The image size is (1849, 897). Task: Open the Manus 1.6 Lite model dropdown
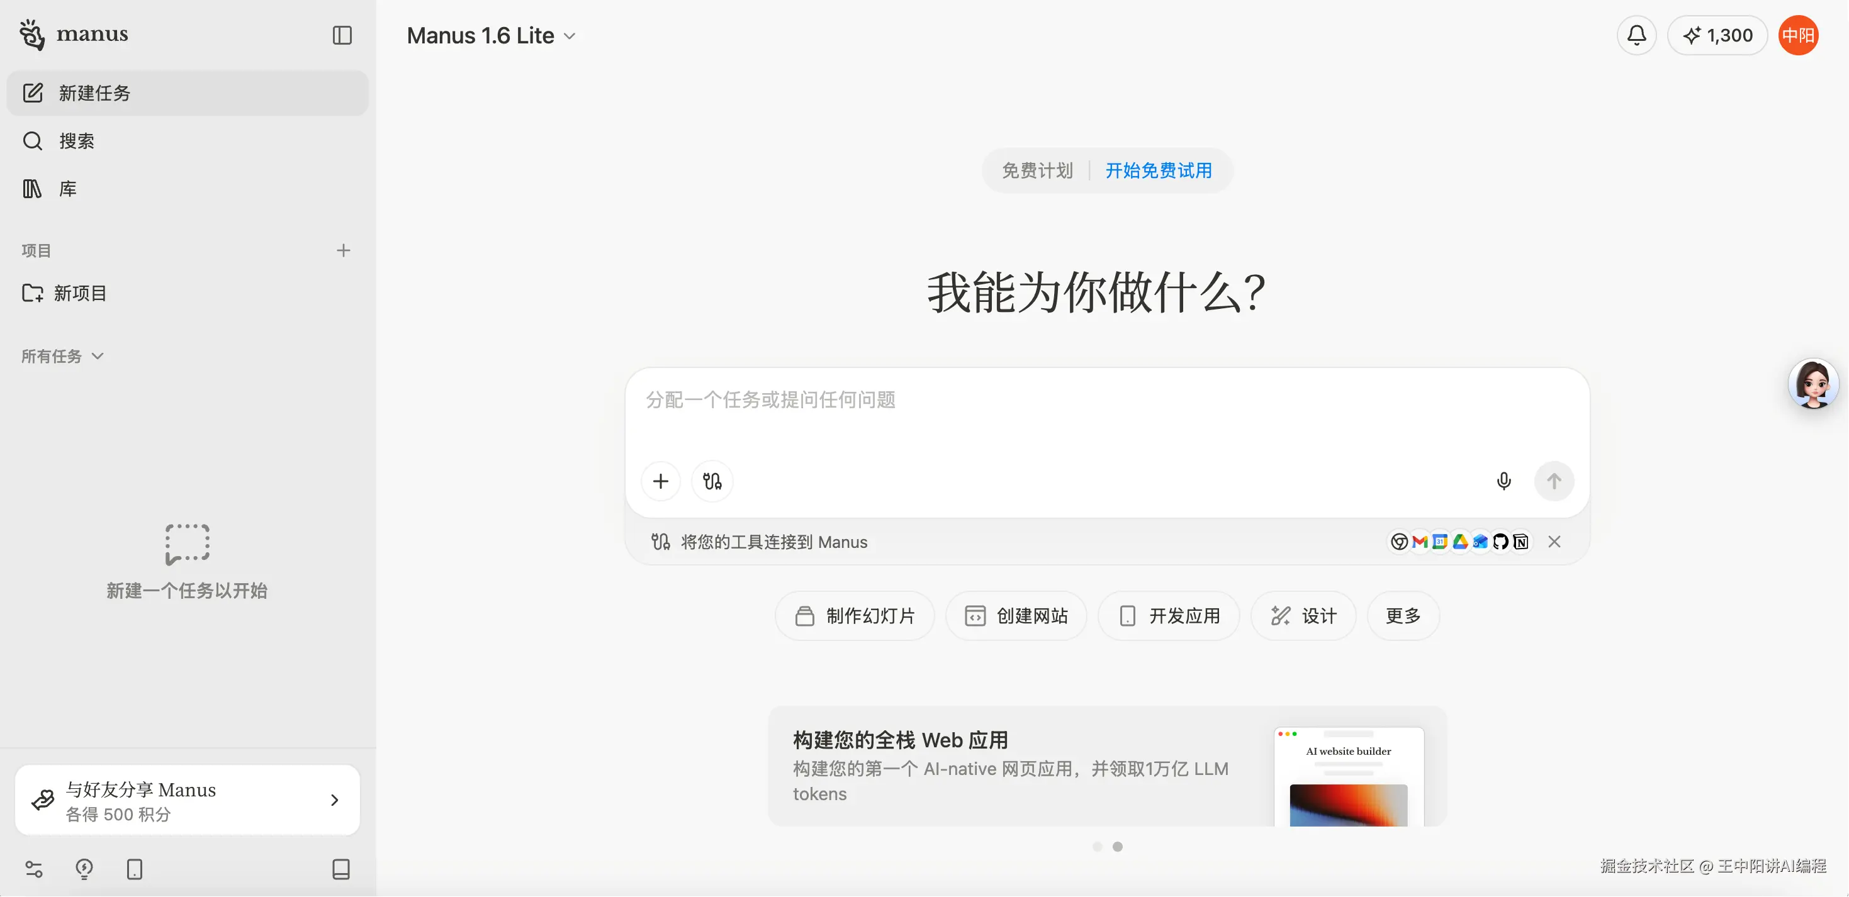[x=491, y=35]
